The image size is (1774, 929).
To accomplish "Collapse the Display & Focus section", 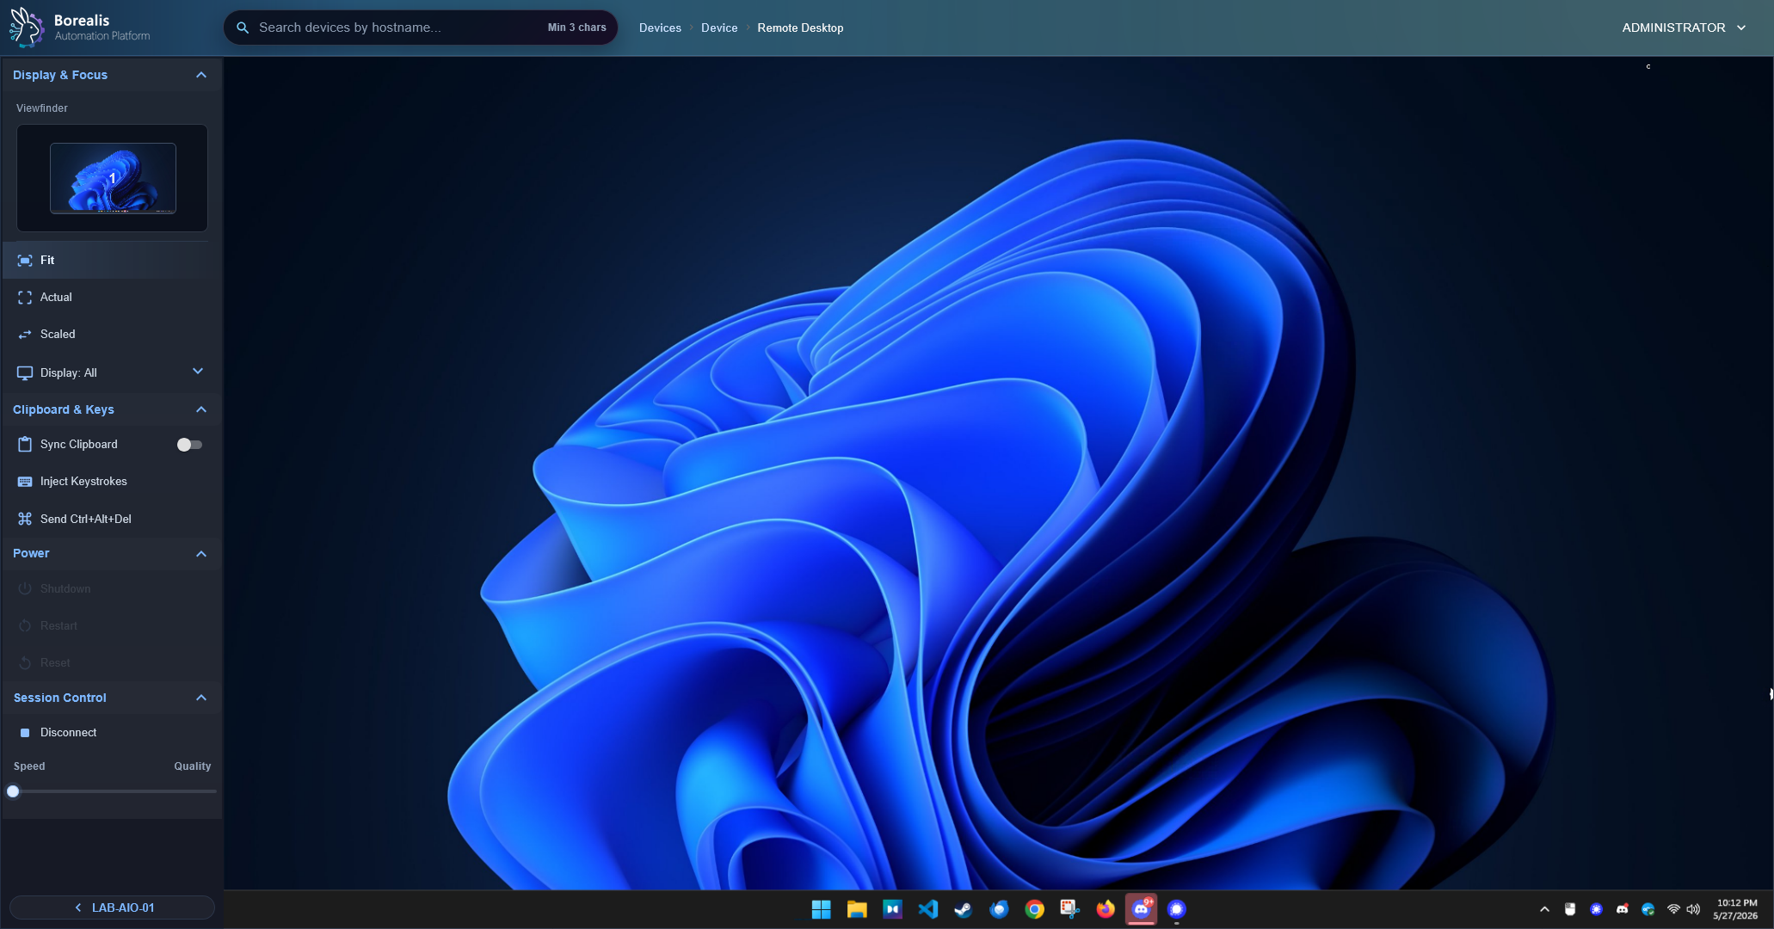I will pyautogui.click(x=201, y=75).
